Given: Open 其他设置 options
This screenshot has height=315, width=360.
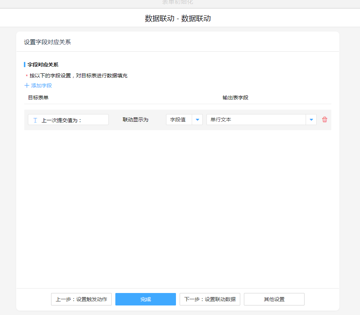Looking at the screenshot, I should point(274,299).
